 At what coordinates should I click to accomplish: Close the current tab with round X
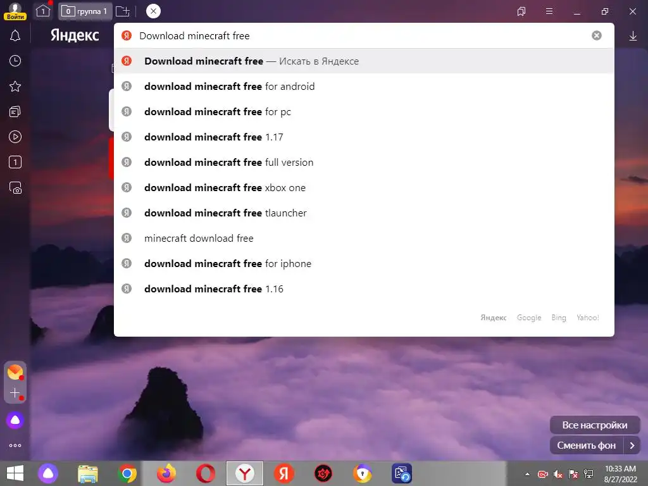(x=153, y=11)
